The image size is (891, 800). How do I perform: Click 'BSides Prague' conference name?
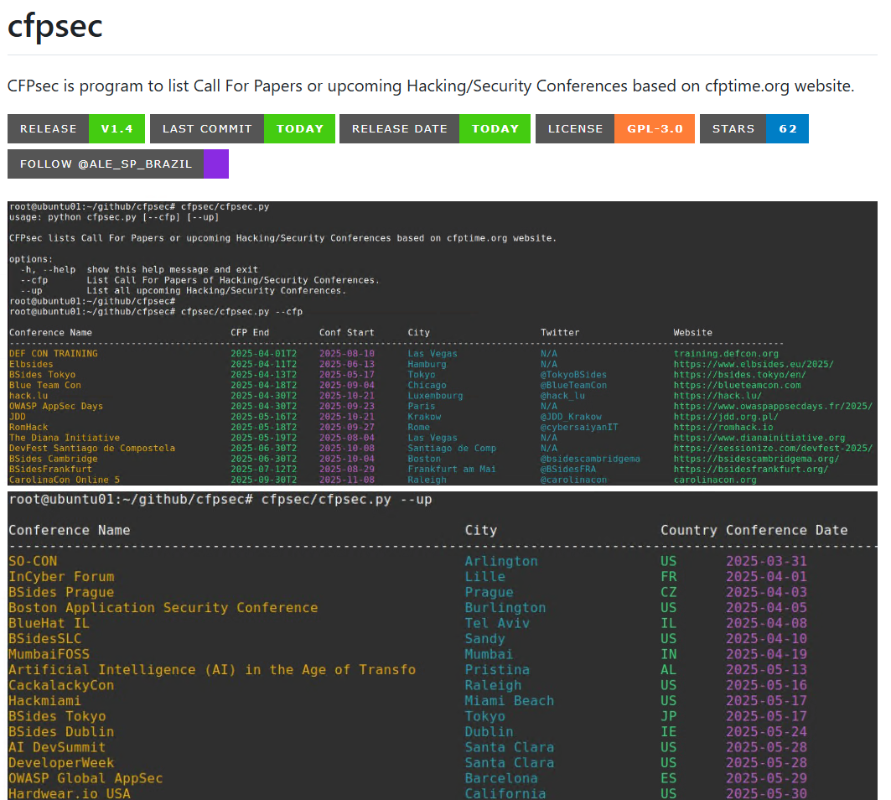[61, 592]
